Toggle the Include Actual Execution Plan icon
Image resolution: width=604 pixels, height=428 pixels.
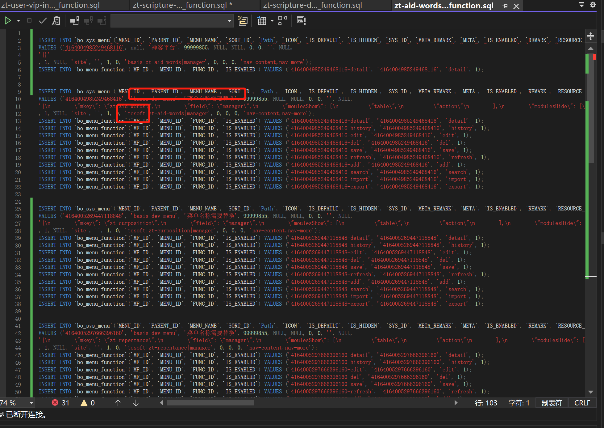pos(282,21)
